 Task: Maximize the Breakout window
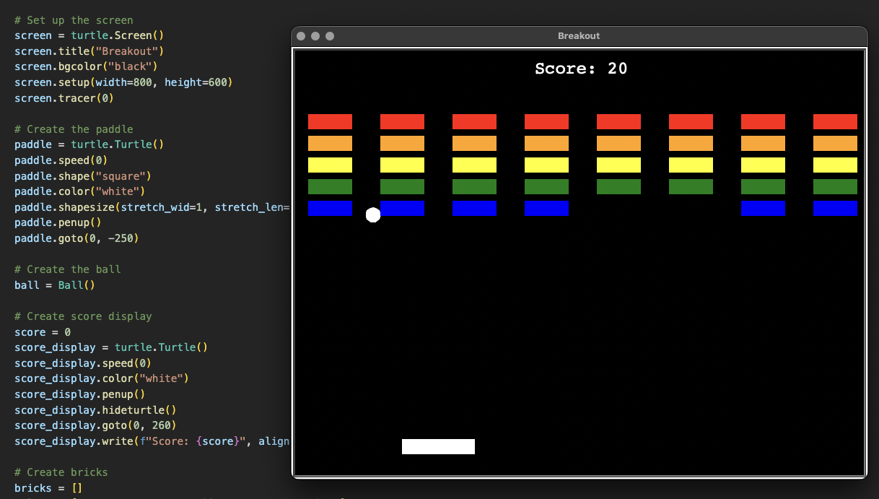tap(330, 36)
